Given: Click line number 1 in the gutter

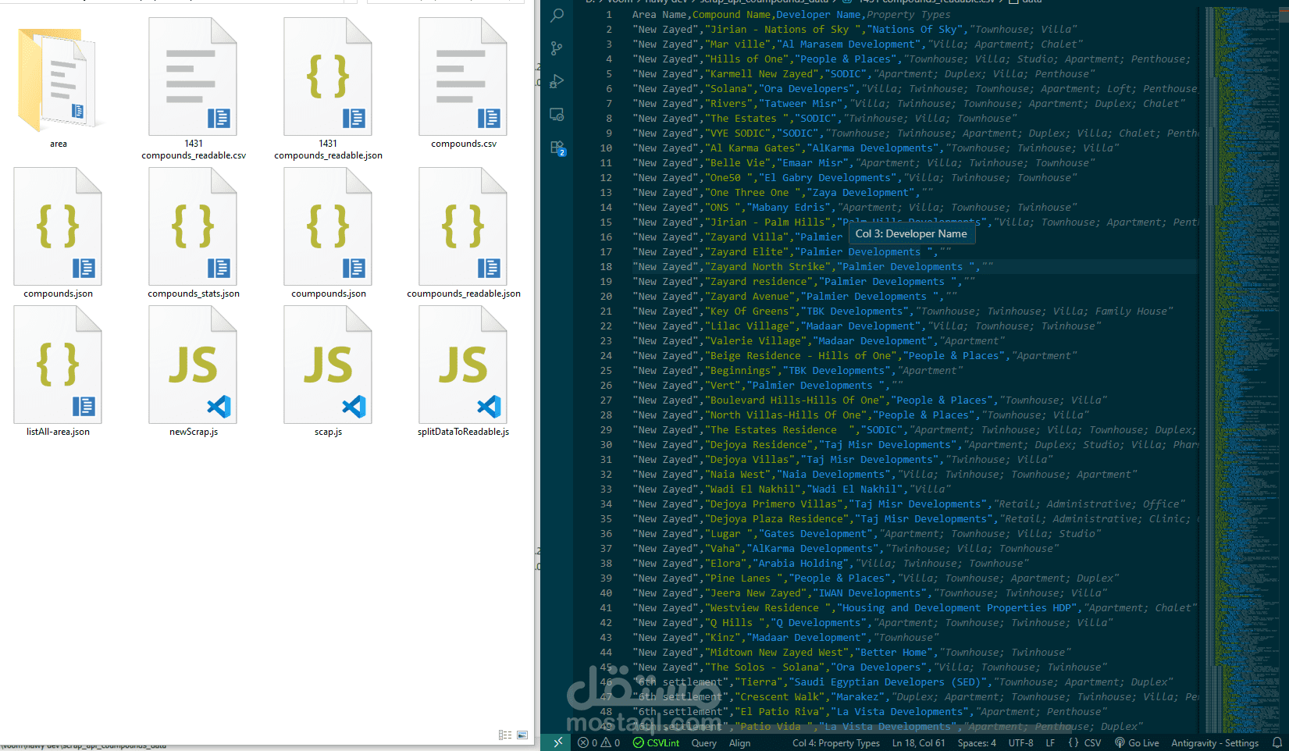Looking at the screenshot, I should click(609, 15).
